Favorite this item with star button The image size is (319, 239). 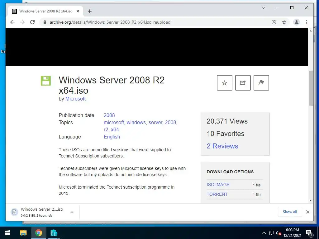225,83
